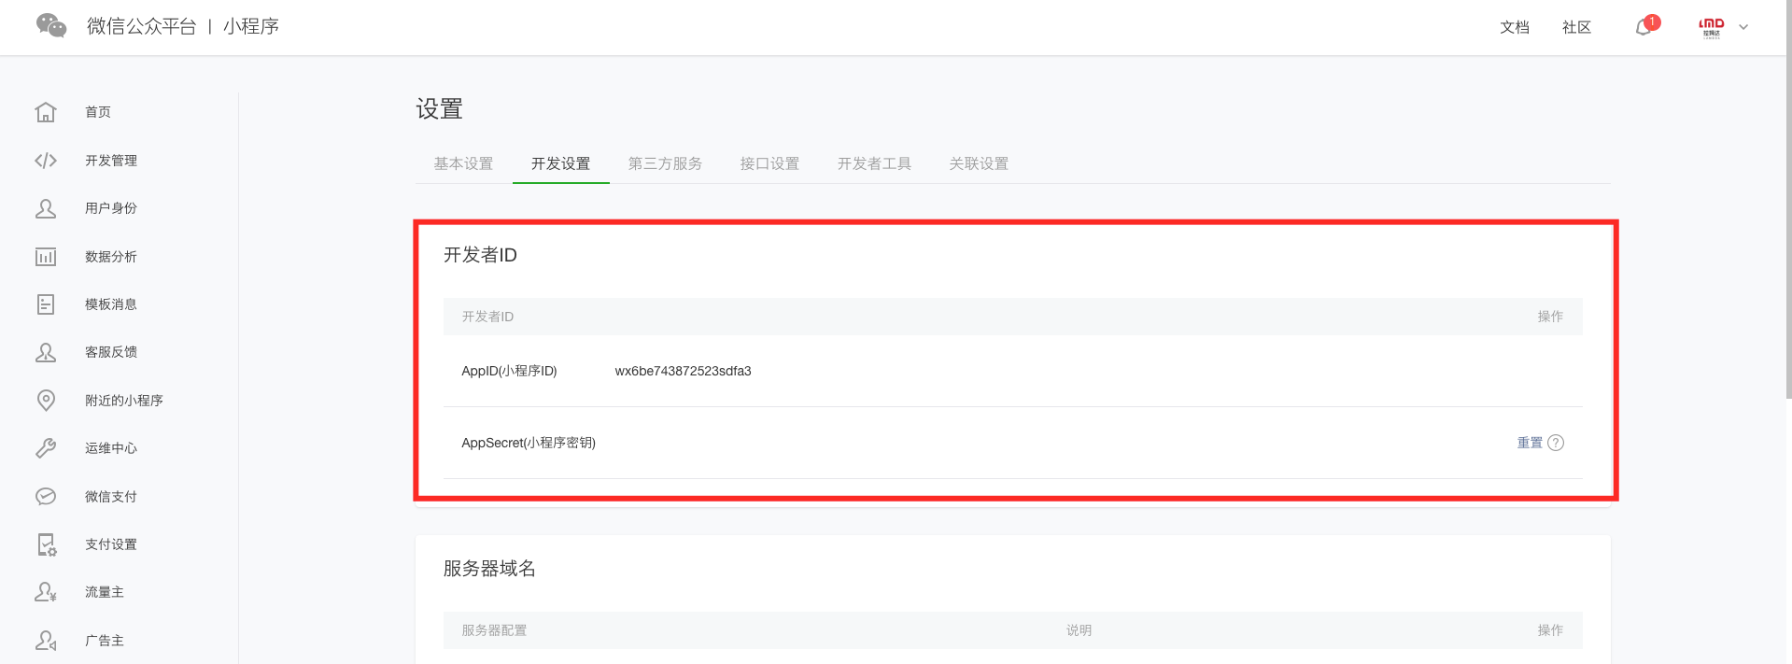Click the AppID(小程序ID) label

coord(509,371)
